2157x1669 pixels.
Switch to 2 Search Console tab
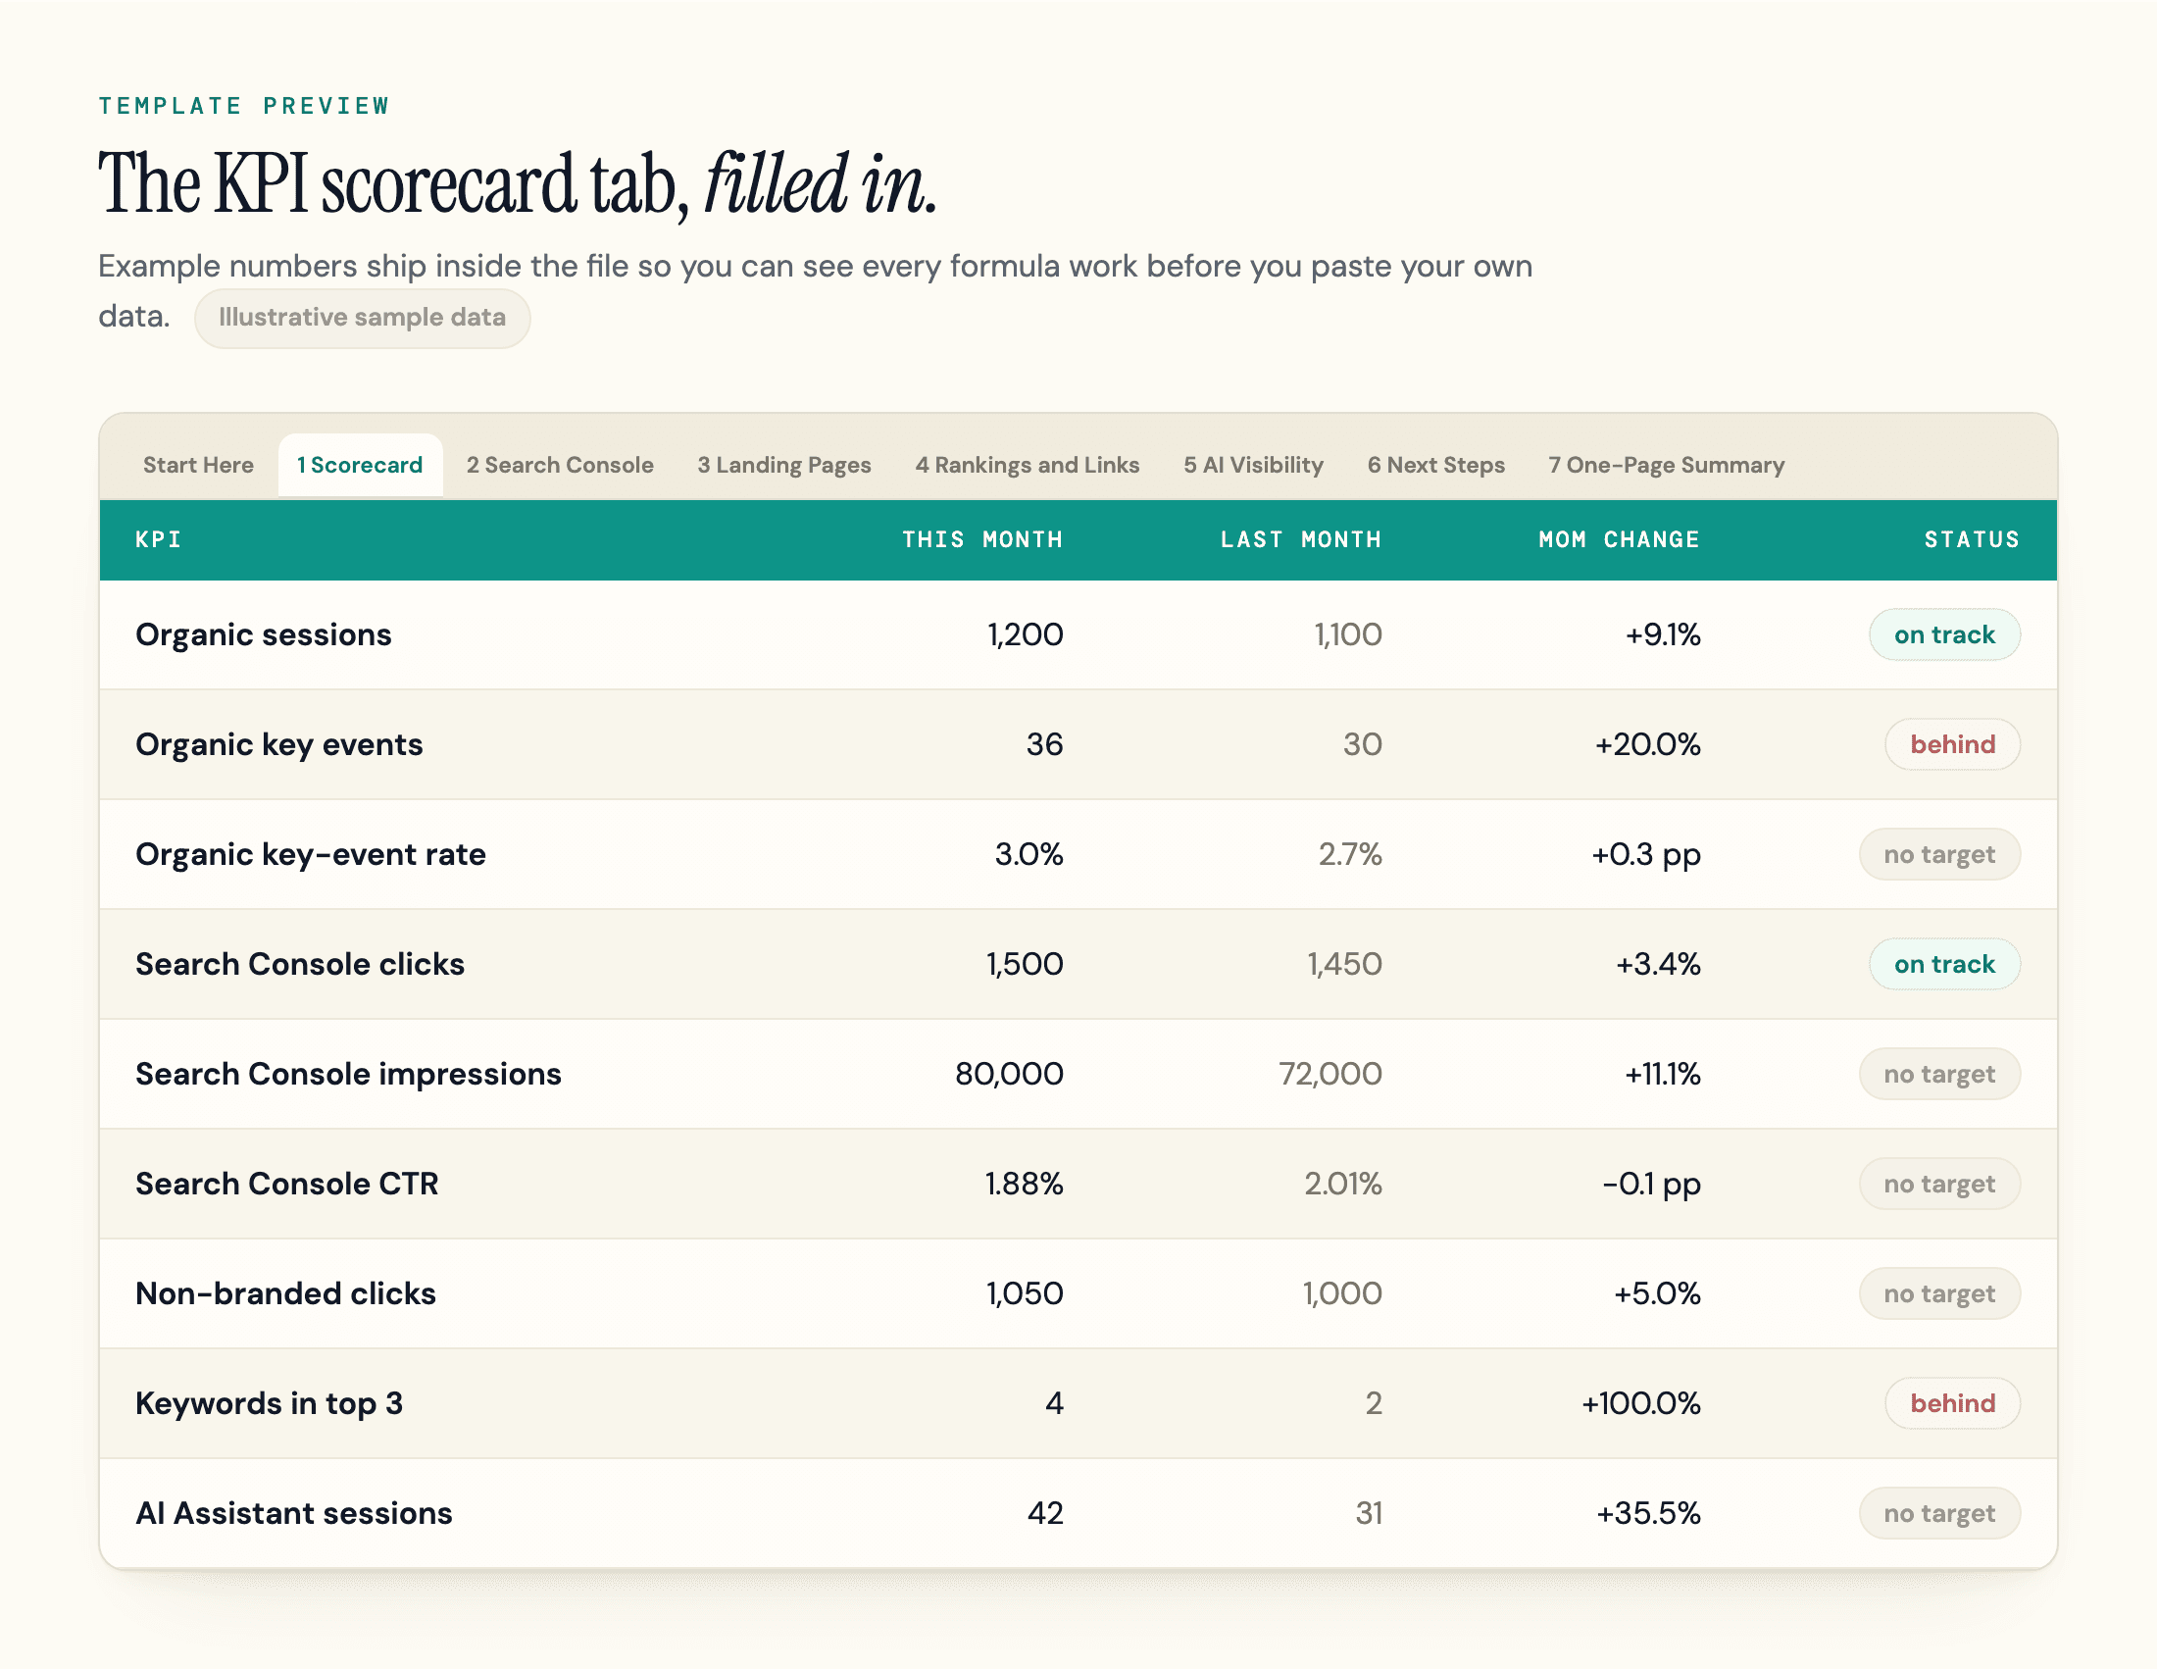point(560,465)
